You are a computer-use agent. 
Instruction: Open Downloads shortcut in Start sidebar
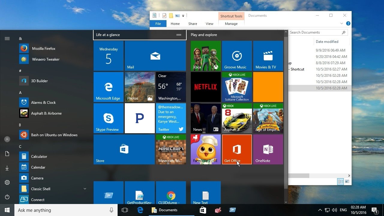click(x=7, y=168)
